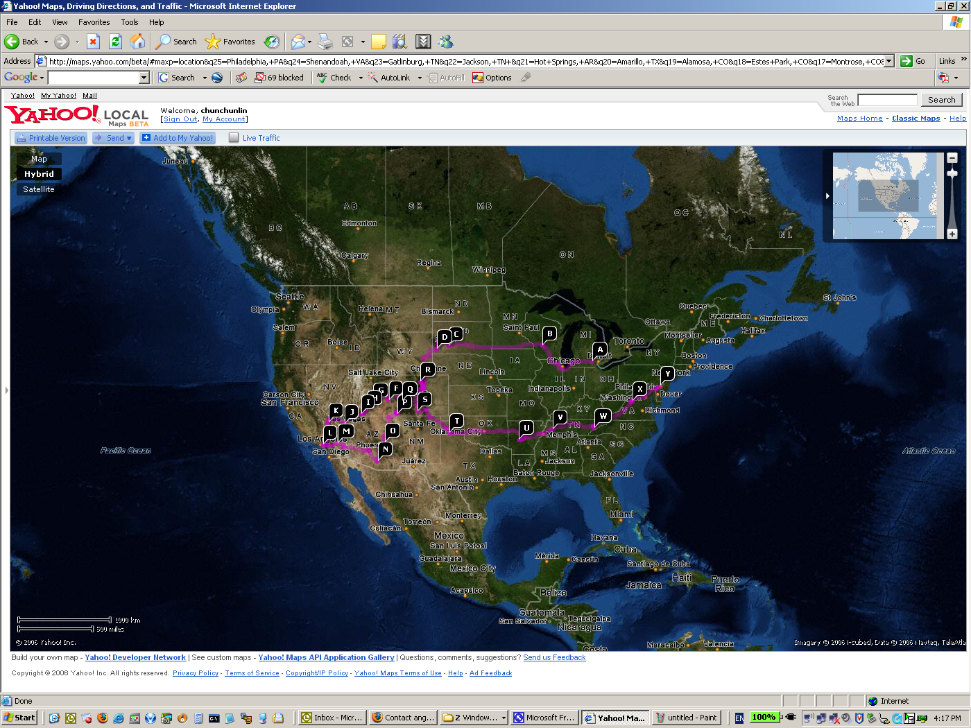Click map marker A near Detroit

(600, 349)
